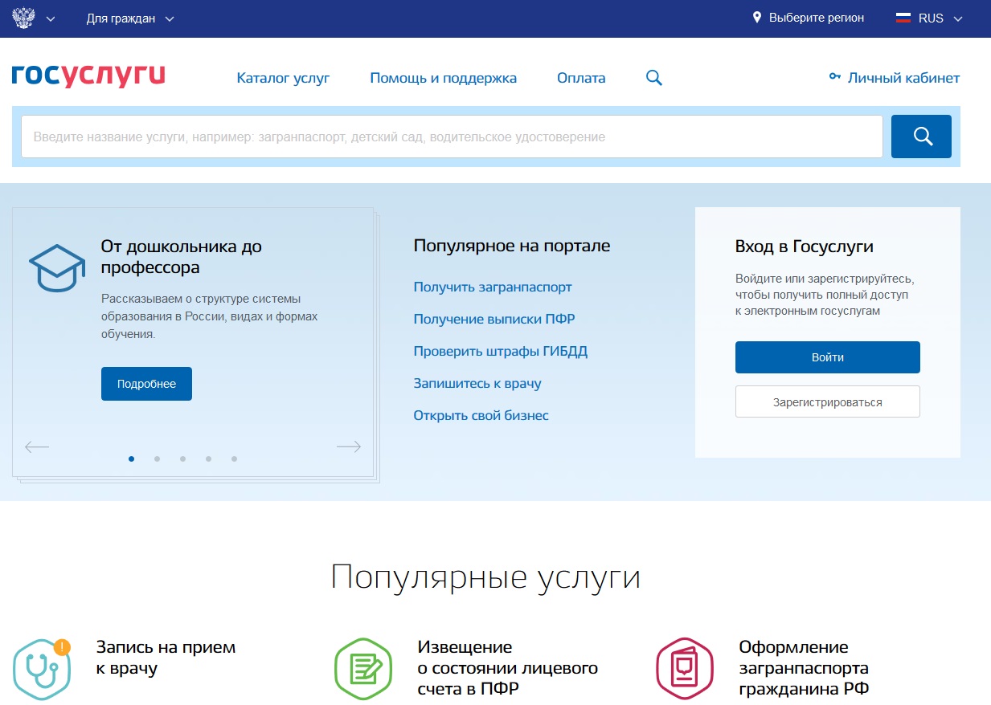The image size is (991, 705).
Task: Open "Получить загранпаспорт" link
Action: pos(493,287)
